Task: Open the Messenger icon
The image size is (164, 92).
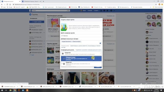Action: click(x=104, y=10)
